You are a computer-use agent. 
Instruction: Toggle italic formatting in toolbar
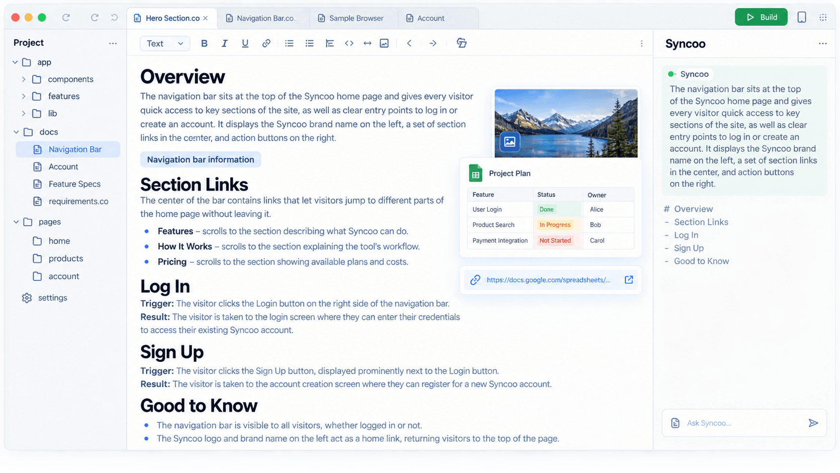tap(224, 43)
